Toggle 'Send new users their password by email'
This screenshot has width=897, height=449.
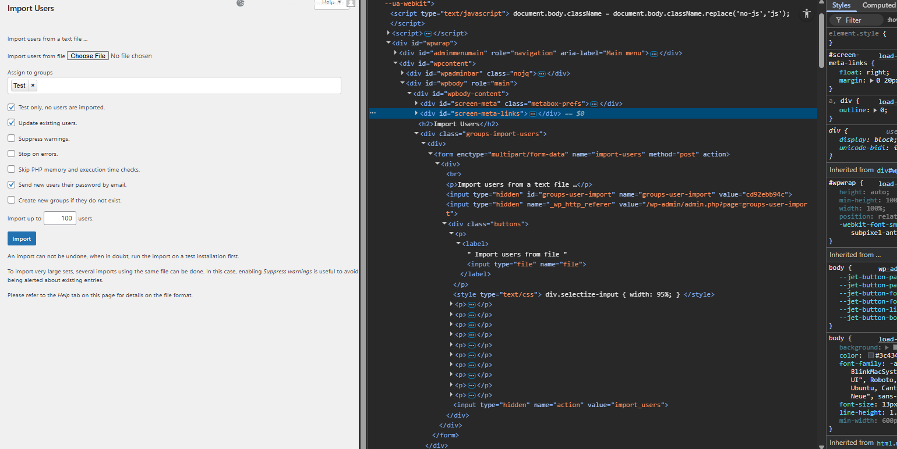point(12,185)
